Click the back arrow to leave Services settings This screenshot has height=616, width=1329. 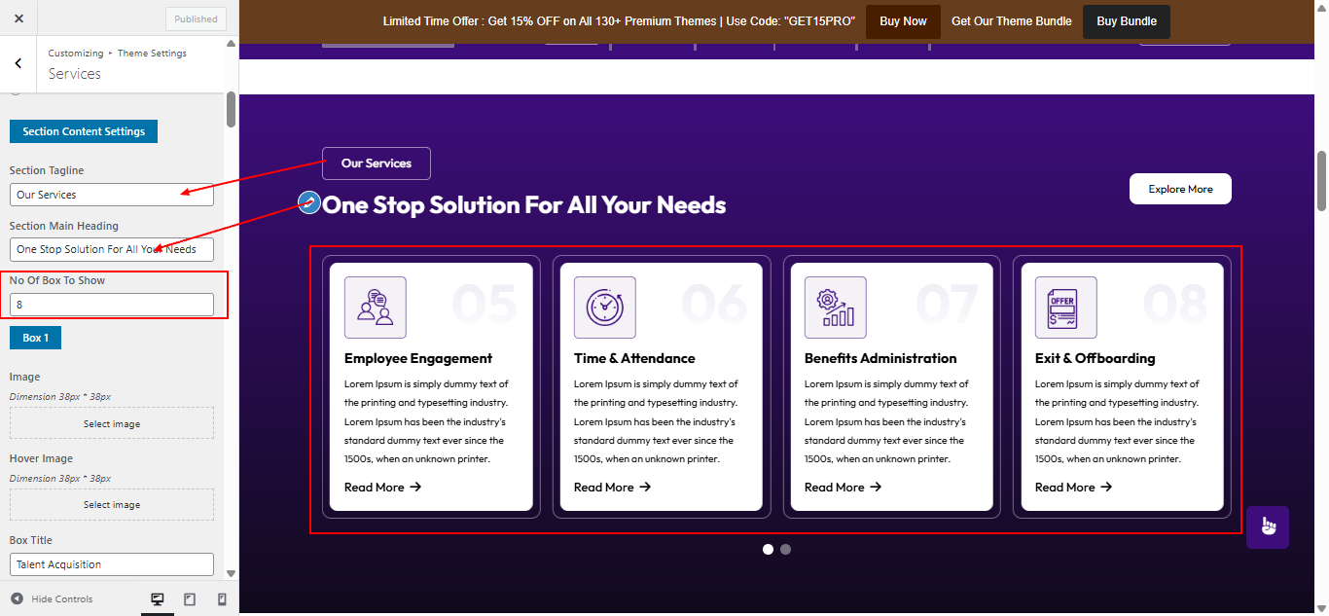[18, 62]
